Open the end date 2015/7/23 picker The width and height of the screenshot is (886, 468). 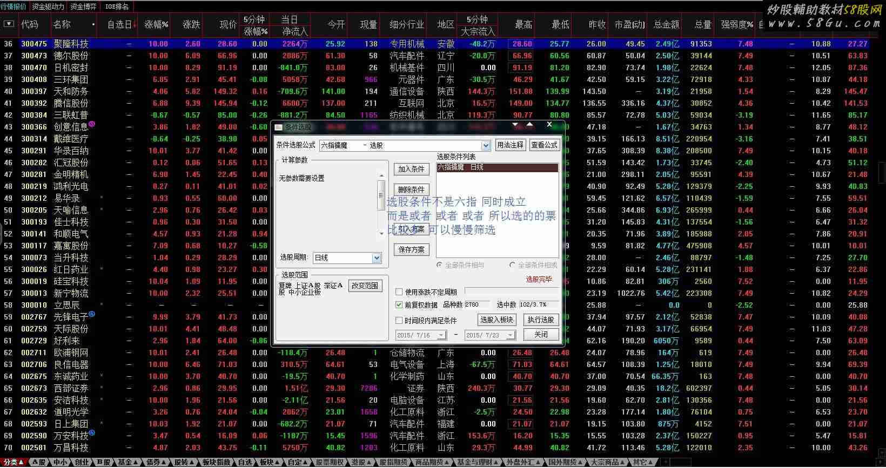(x=511, y=335)
